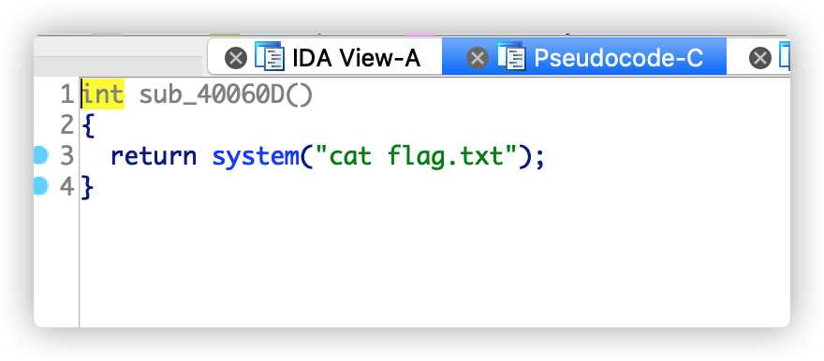Switch to the IDA View-A tab
This screenshot has height=361, width=824.
coord(357,58)
